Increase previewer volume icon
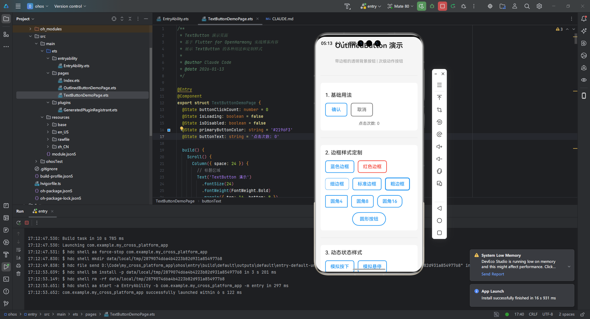This screenshot has height=319, width=590. (x=439, y=147)
